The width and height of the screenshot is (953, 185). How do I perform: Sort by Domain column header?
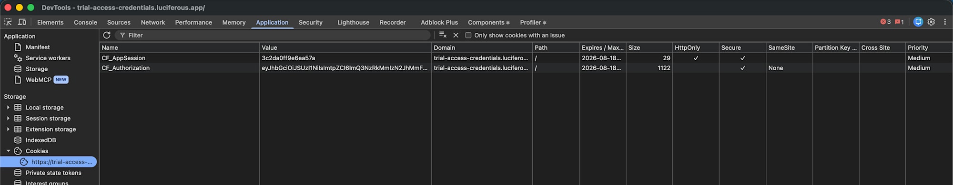pos(482,47)
